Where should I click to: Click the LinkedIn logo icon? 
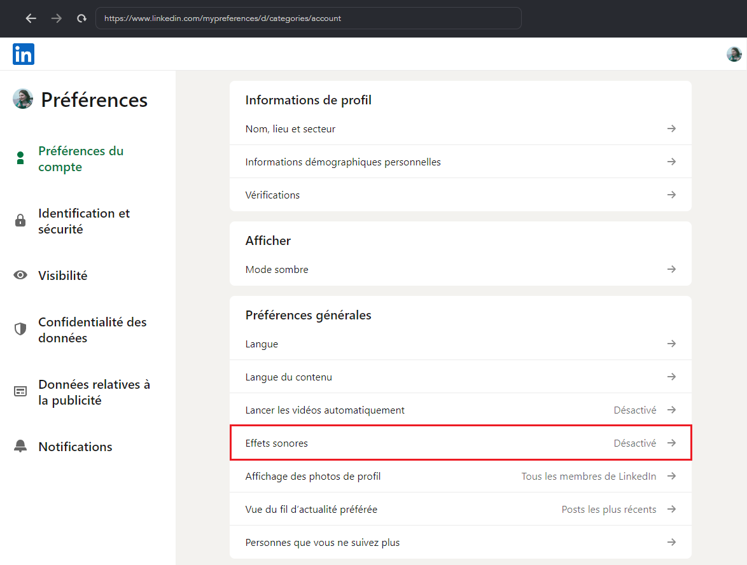pos(24,54)
